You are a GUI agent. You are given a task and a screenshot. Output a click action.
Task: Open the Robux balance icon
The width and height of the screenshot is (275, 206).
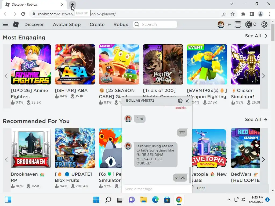pyautogui.click(x=249, y=24)
